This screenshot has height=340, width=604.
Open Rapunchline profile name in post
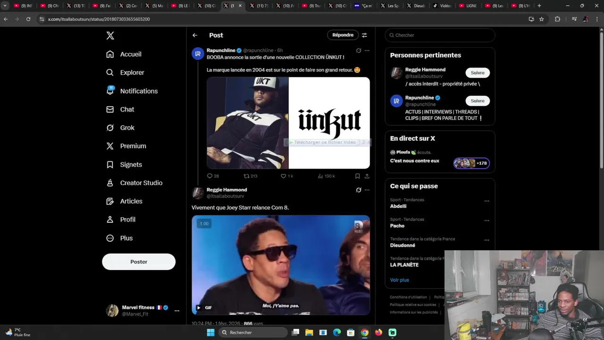(x=221, y=51)
